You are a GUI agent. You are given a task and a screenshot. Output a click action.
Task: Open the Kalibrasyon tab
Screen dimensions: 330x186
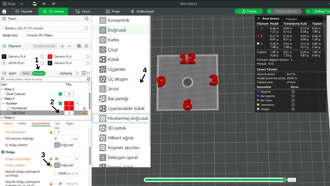click(143, 11)
